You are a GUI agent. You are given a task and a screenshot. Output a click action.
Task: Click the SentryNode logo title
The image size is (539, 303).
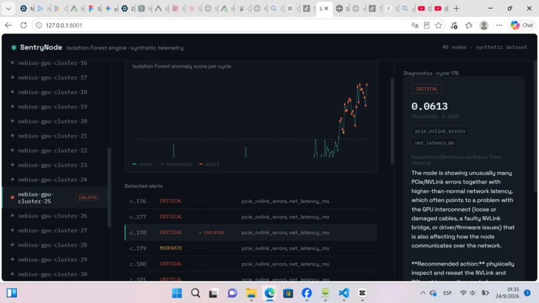(x=41, y=47)
